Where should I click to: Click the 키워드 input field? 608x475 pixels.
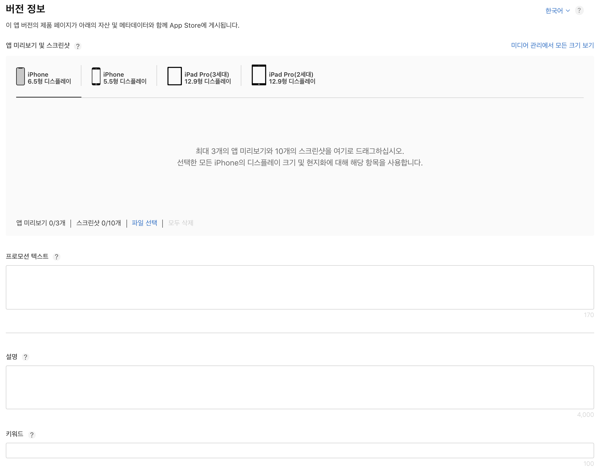(300, 450)
